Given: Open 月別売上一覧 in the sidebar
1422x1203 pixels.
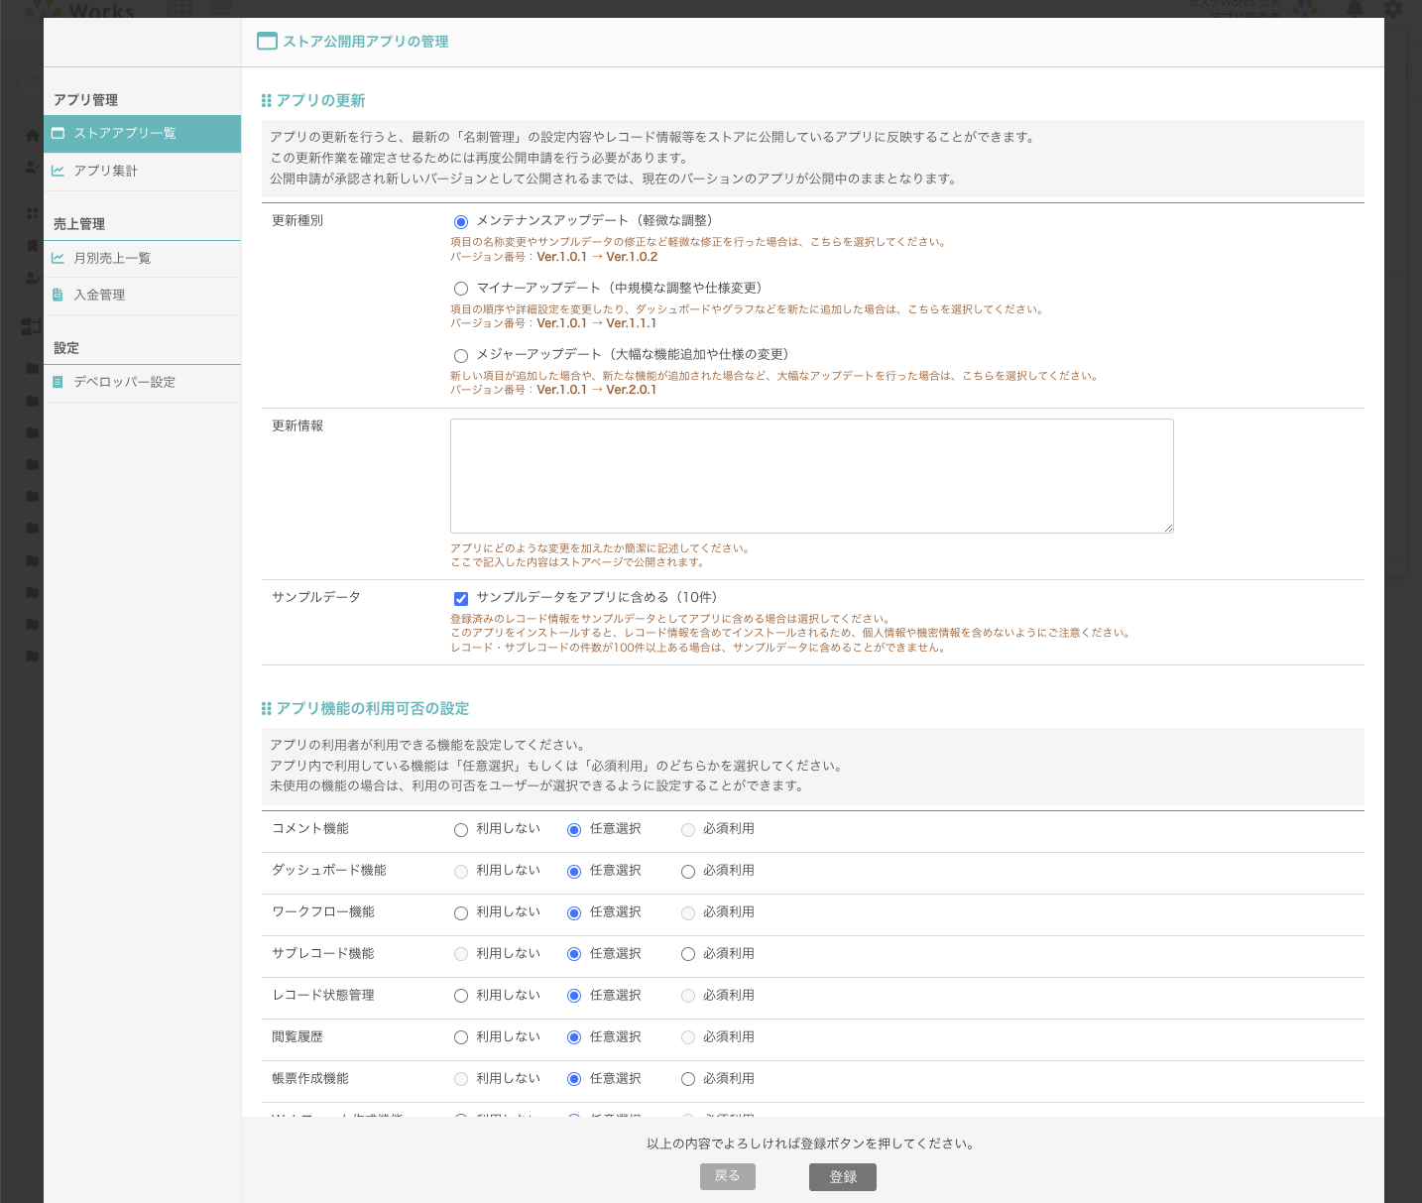Looking at the screenshot, I should pyautogui.click(x=112, y=258).
